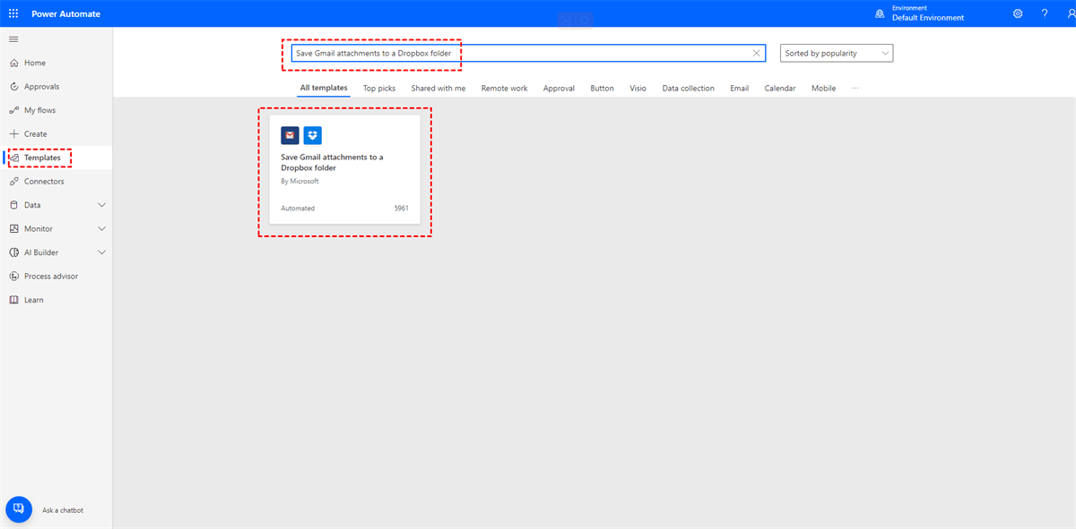This screenshot has width=1076, height=529.
Task: Switch to the Visio tab
Action: pyautogui.click(x=638, y=89)
